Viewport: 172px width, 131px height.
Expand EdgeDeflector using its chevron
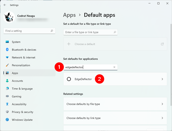162,79
